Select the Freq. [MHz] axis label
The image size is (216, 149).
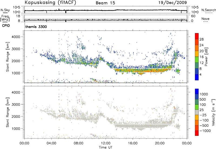click(5, 18)
